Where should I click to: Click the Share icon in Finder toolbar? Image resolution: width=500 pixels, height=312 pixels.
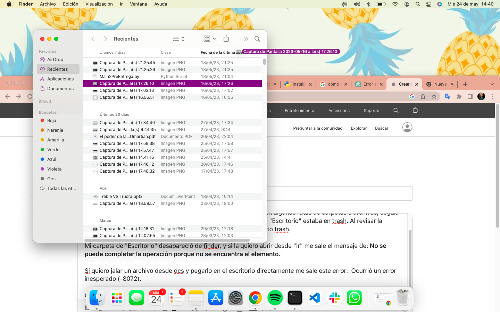pyautogui.click(x=226, y=39)
